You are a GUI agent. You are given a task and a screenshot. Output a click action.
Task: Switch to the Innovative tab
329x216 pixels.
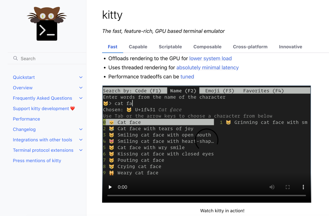click(290, 47)
